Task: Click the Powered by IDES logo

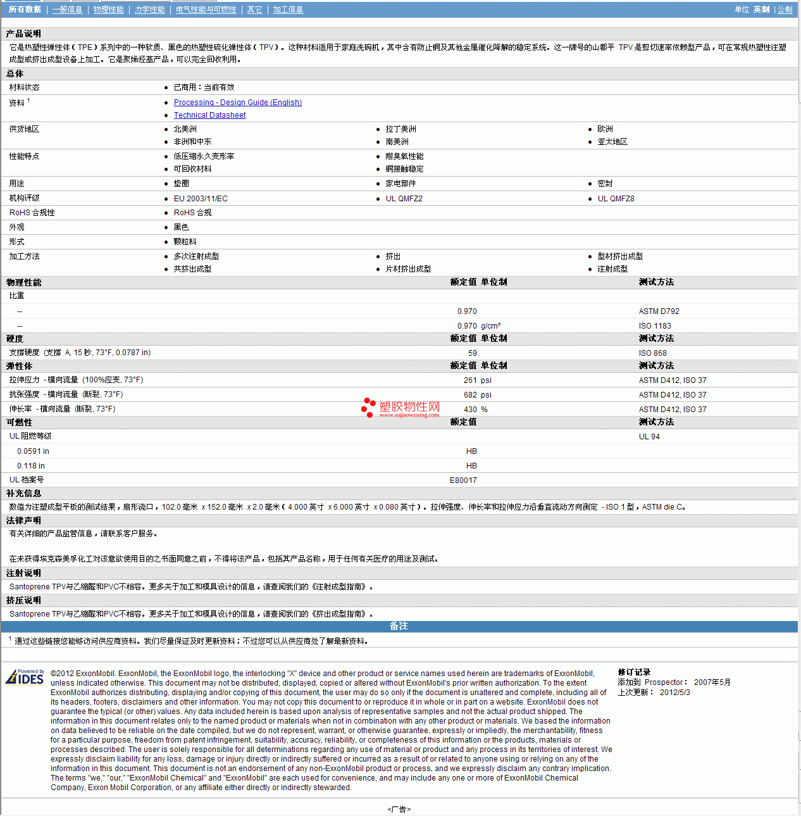Action: [25, 677]
